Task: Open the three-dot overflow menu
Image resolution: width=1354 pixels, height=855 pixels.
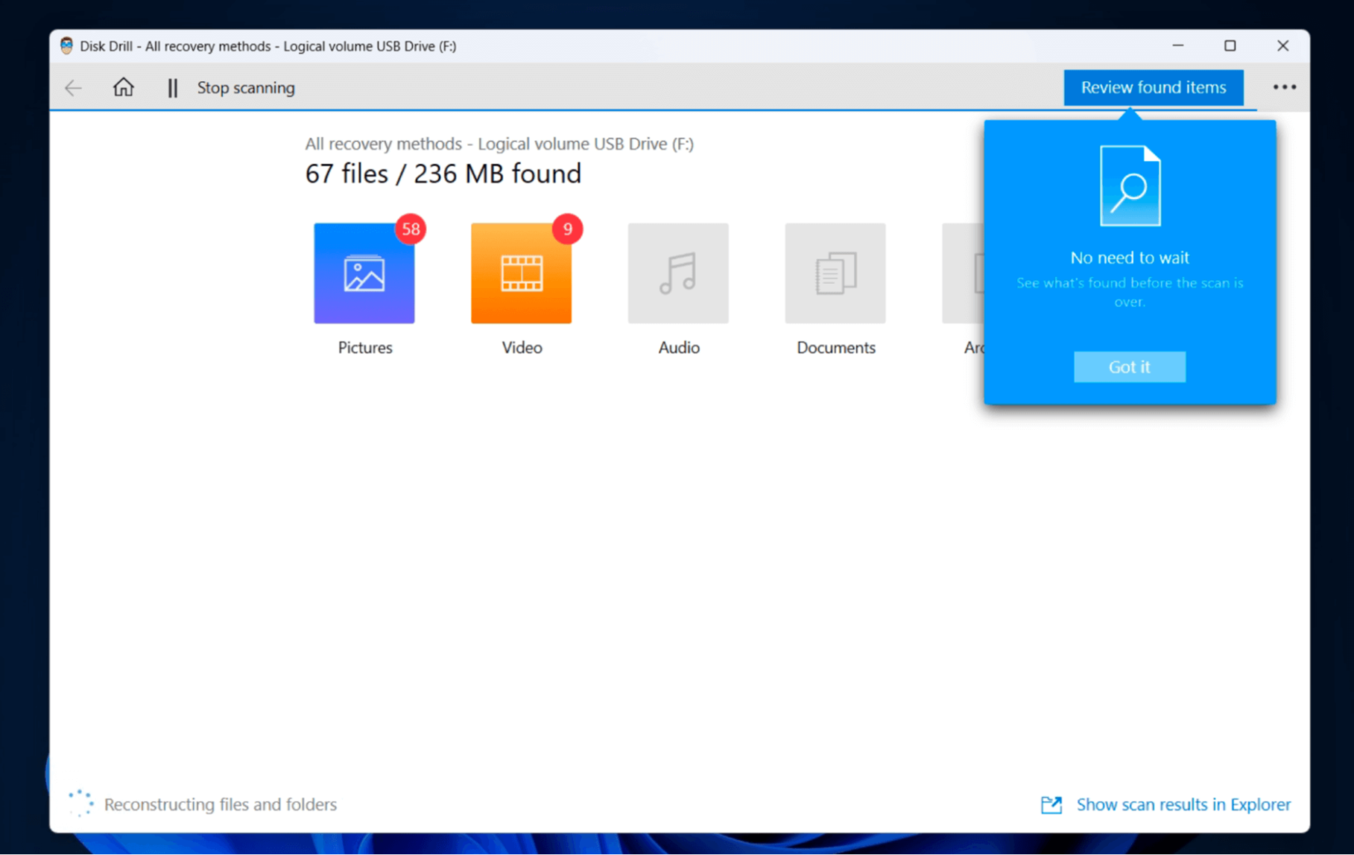Action: 1284,87
